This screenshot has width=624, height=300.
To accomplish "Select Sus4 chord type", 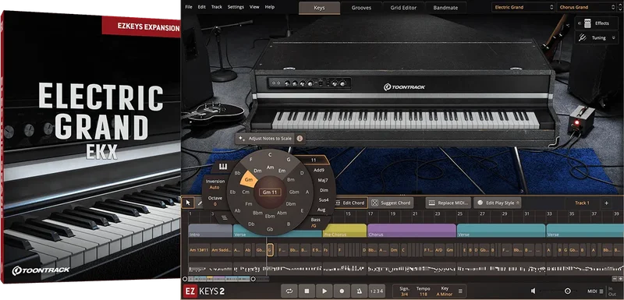I will (x=324, y=199).
